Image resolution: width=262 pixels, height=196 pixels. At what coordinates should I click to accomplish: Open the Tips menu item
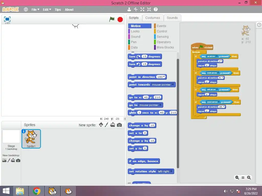(58, 10)
